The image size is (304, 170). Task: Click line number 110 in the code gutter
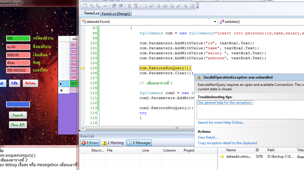tap(94, 93)
